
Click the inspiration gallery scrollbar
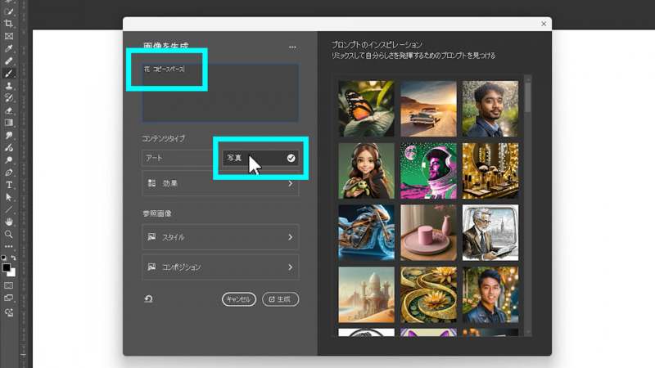pos(528,96)
